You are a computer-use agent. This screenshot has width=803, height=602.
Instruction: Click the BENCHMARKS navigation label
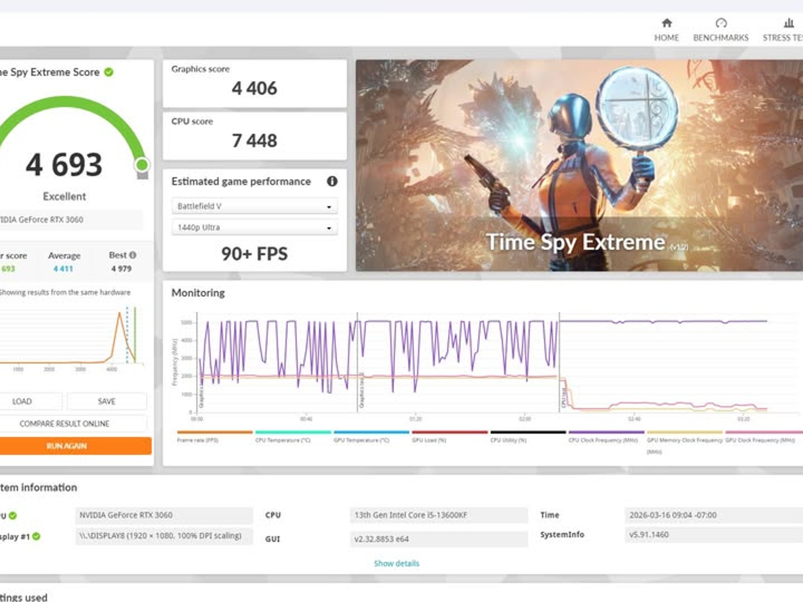click(721, 38)
